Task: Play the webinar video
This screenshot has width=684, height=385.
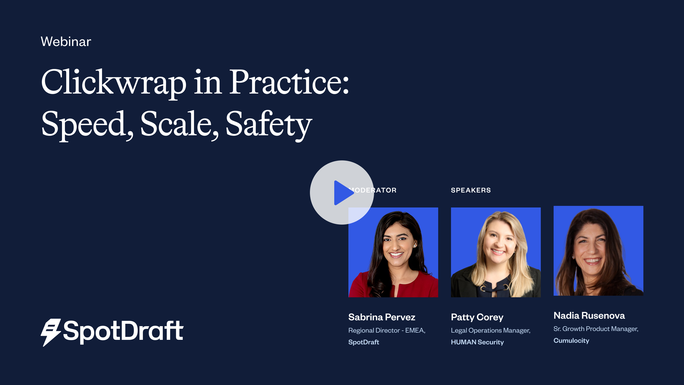Action: (x=342, y=192)
